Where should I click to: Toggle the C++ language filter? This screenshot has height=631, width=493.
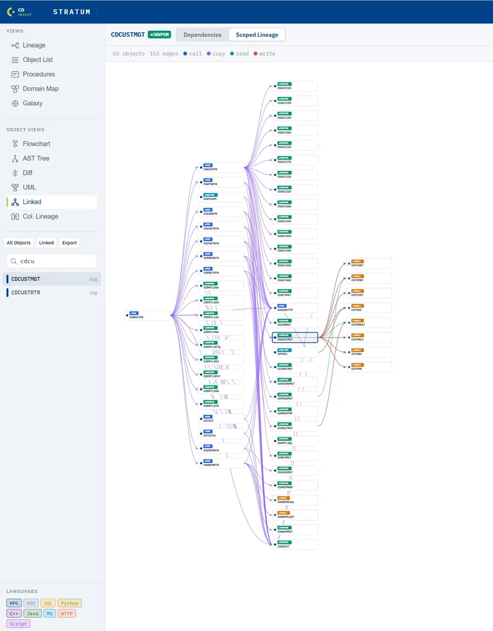tap(14, 613)
